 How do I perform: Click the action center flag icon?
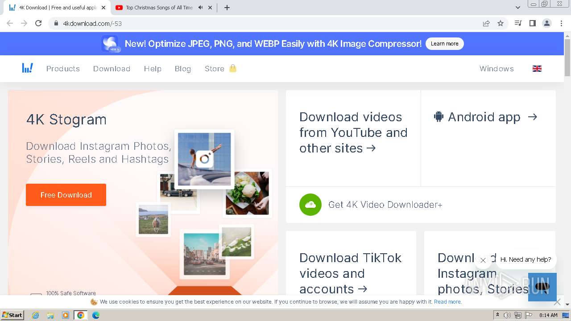pyautogui.click(x=528, y=315)
